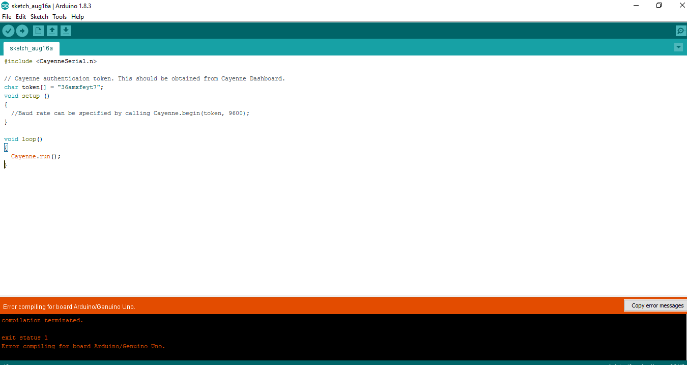The height and width of the screenshot is (365, 687).
Task: Click the Upload arrow icon
Action: pos(22,31)
